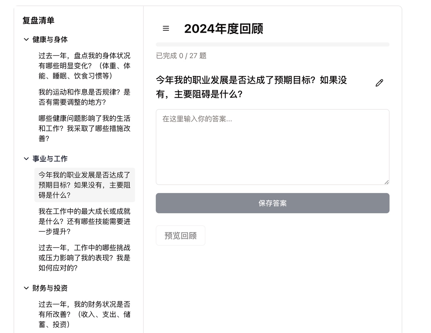The image size is (431, 333).
Task: Click the 预览回顾 button
Action: 180,235
